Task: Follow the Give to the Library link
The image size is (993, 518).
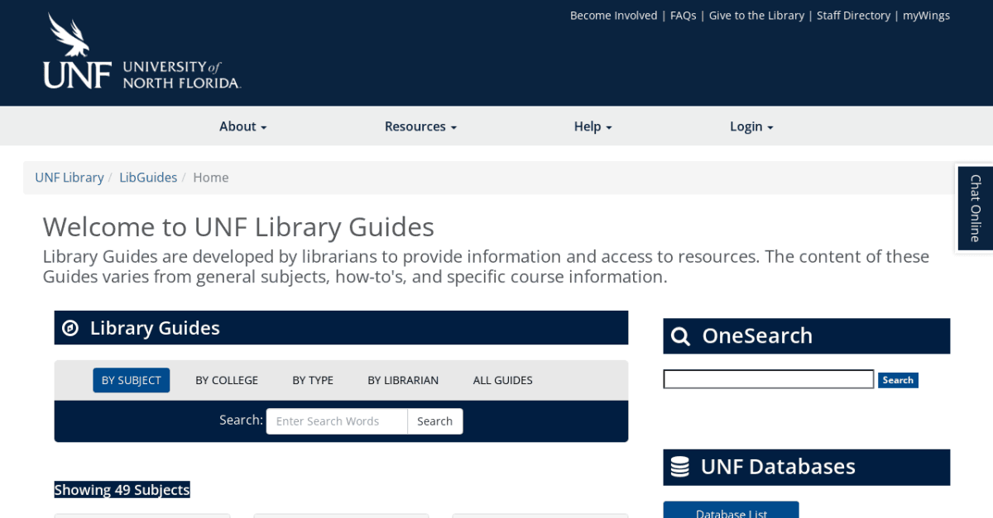Action: pos(756,15)
